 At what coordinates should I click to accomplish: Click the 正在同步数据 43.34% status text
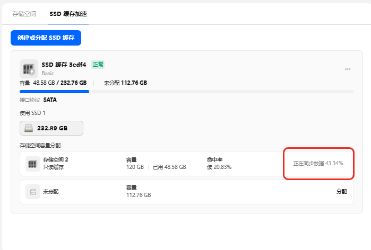320,163
